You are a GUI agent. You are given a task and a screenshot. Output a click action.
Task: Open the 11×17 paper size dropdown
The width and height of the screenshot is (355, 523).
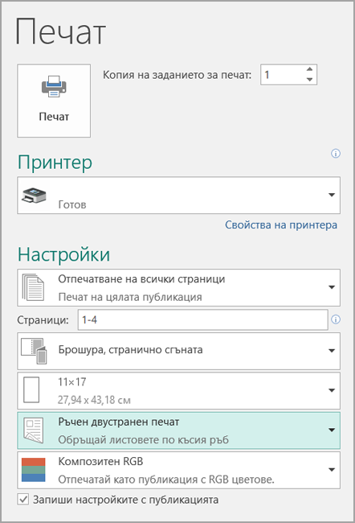[x=179, y=390]
